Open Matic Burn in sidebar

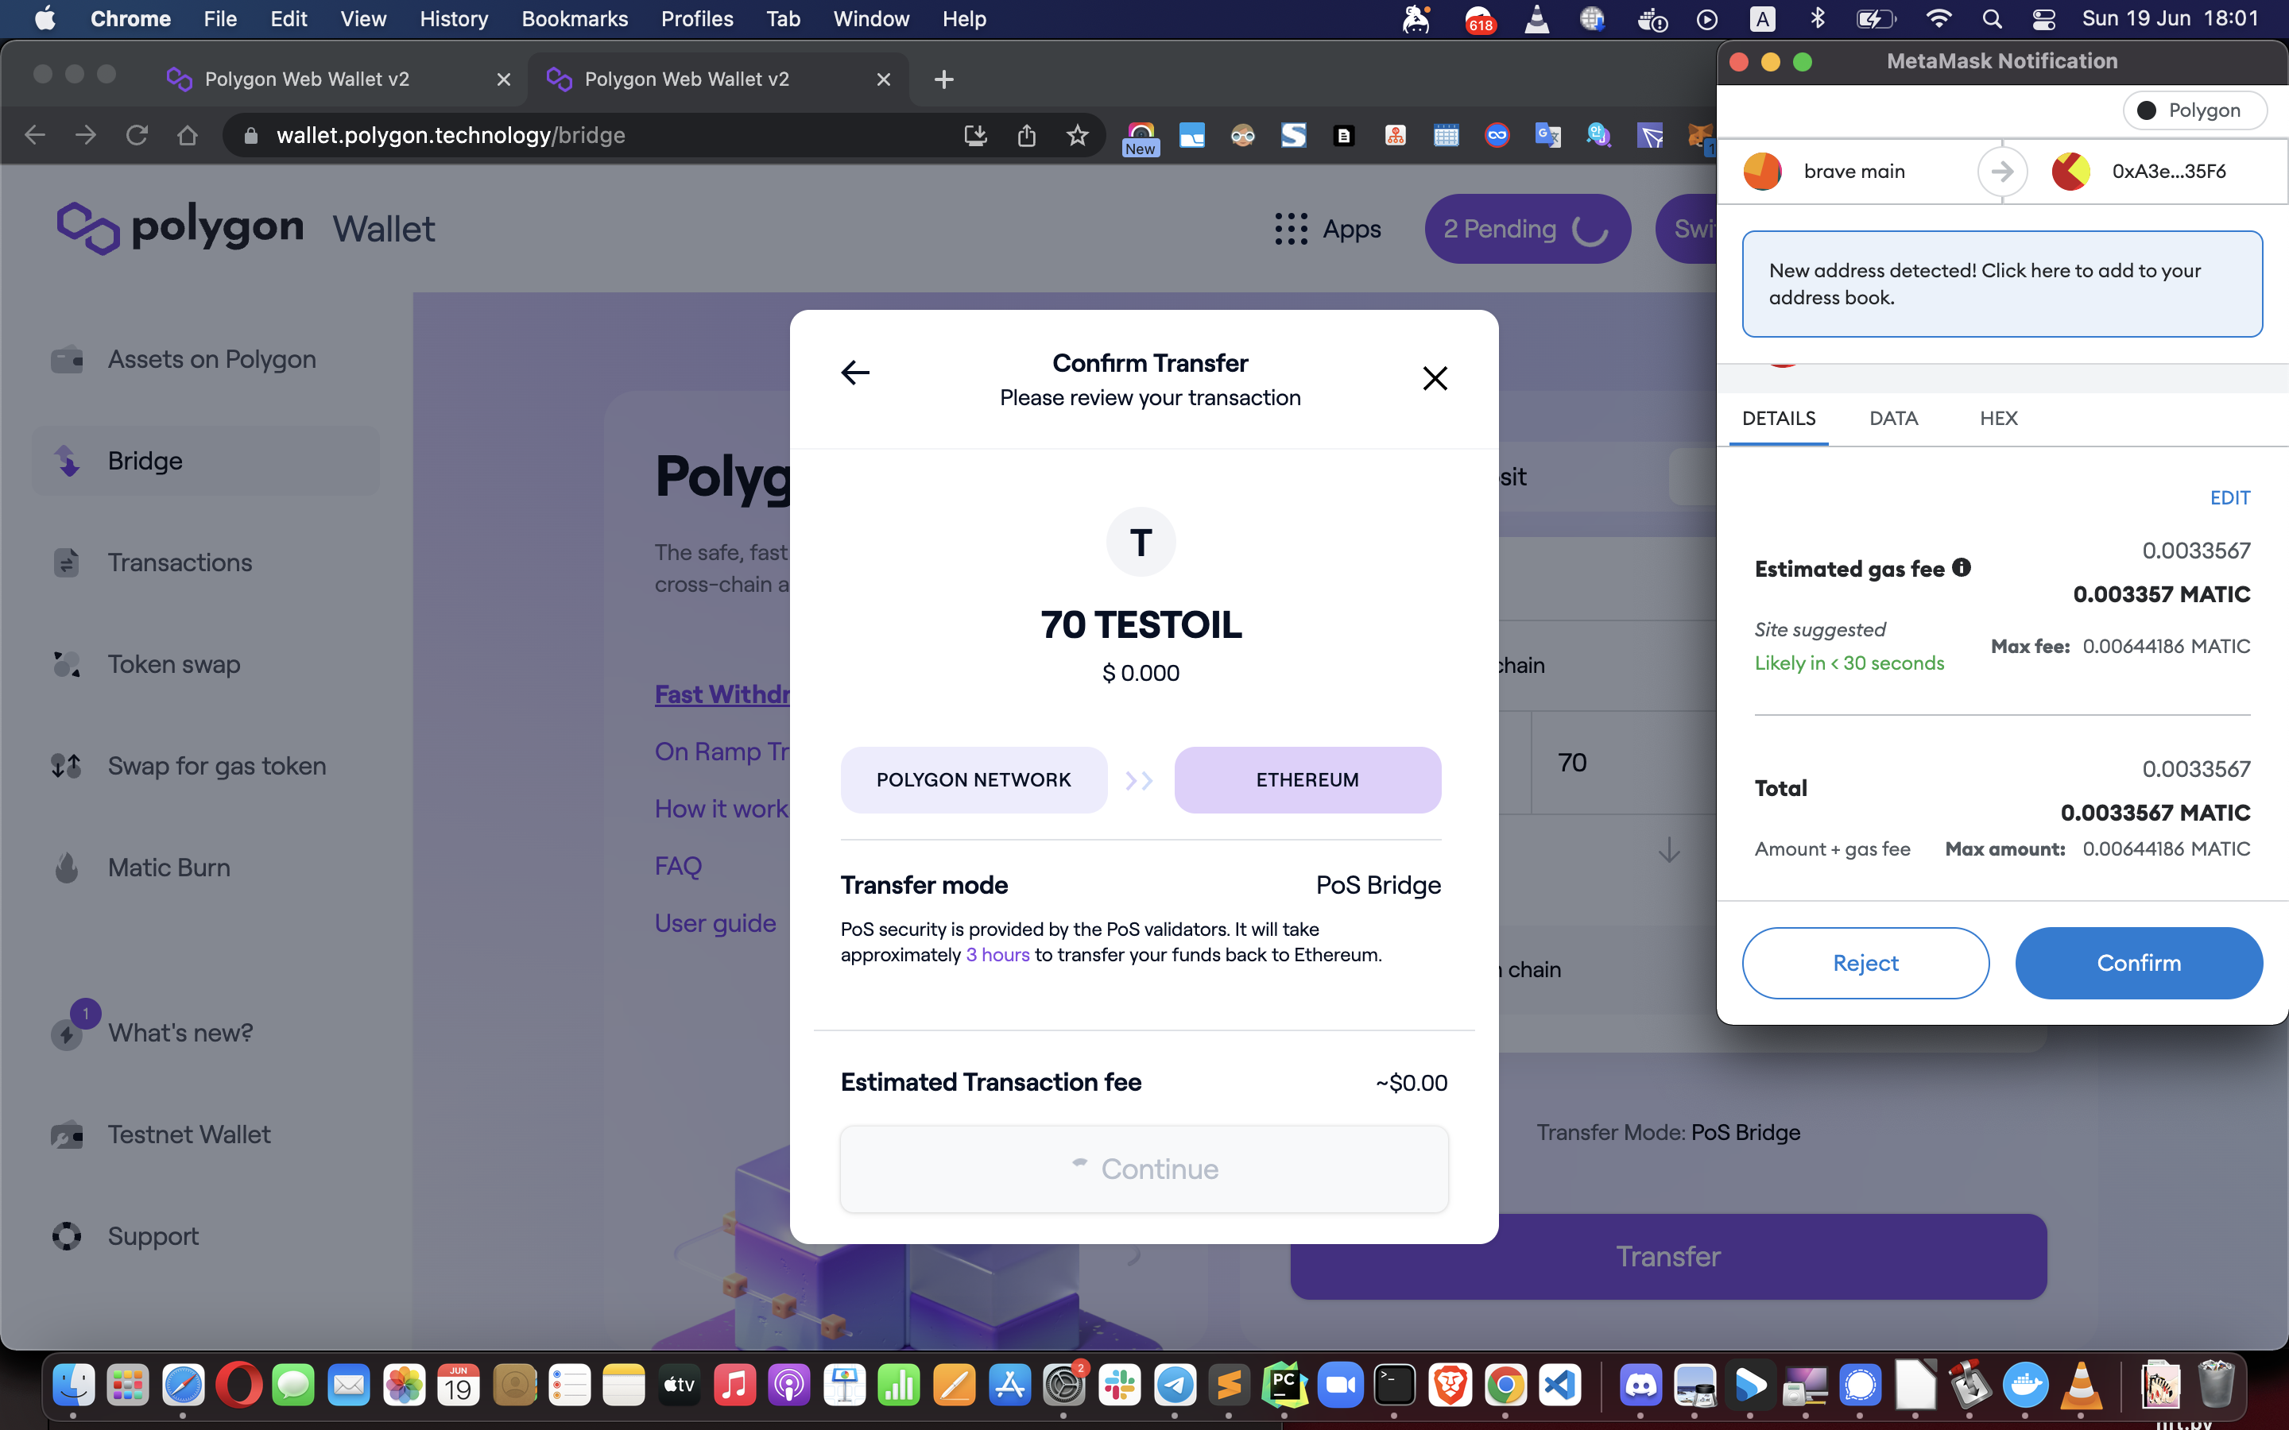(168, 868)
